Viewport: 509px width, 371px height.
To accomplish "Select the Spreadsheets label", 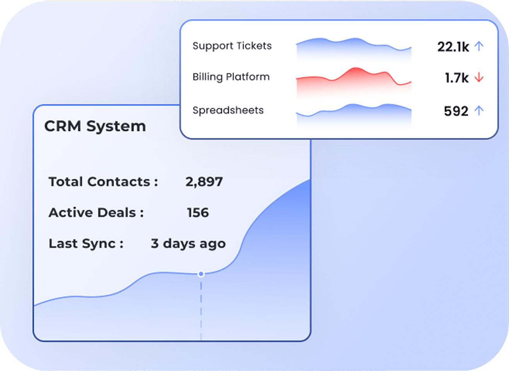I will (x=228, y=110).
